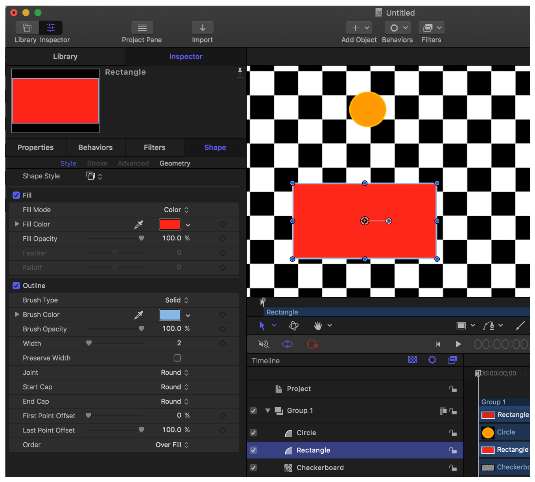Select the paint stroke tool
535x482 pixels.
coord(520,326)
